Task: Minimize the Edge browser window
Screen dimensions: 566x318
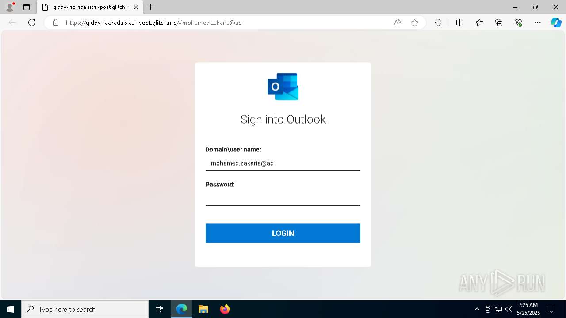Action: (515, 7)
